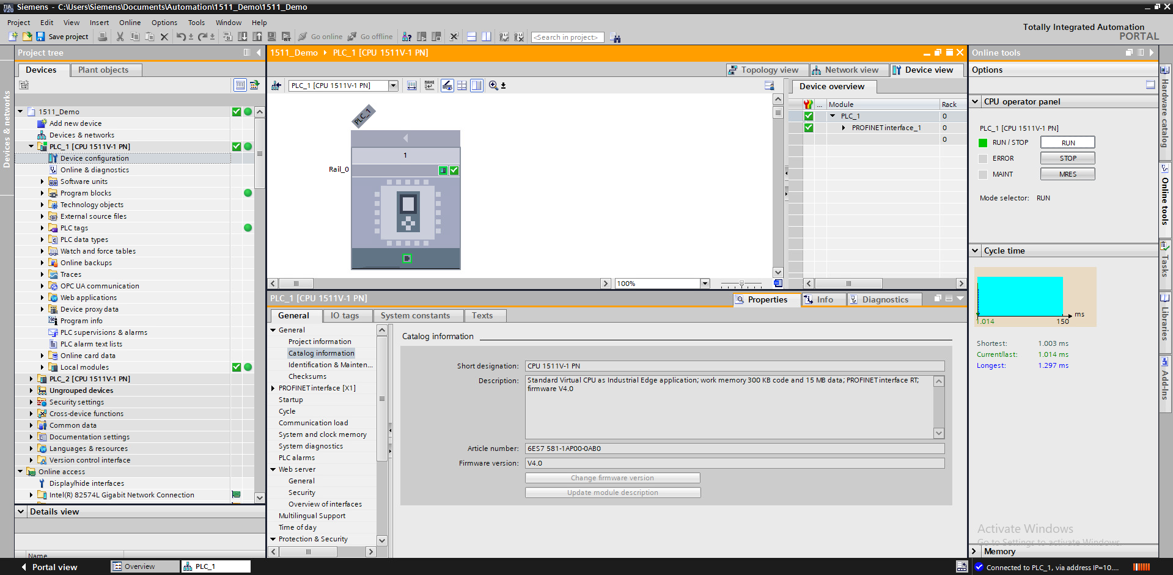This screenshot has height=575, width=1173.
Task: Click the Undo arrow icon
Action: pos(181,37)
